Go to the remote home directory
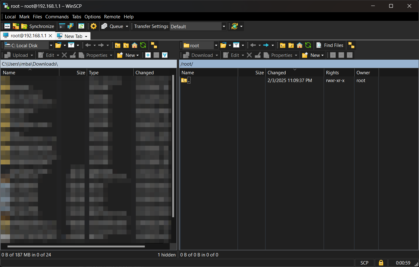The height and width of the screenshot is (267, 419). (299, 45)
